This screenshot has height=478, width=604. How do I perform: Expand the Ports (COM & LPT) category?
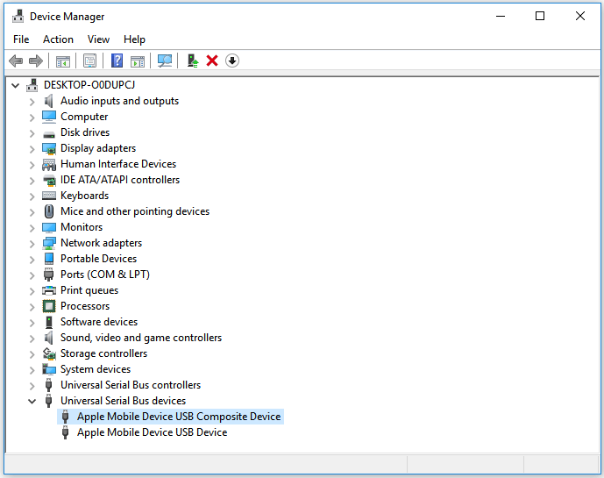coord(32,275)
